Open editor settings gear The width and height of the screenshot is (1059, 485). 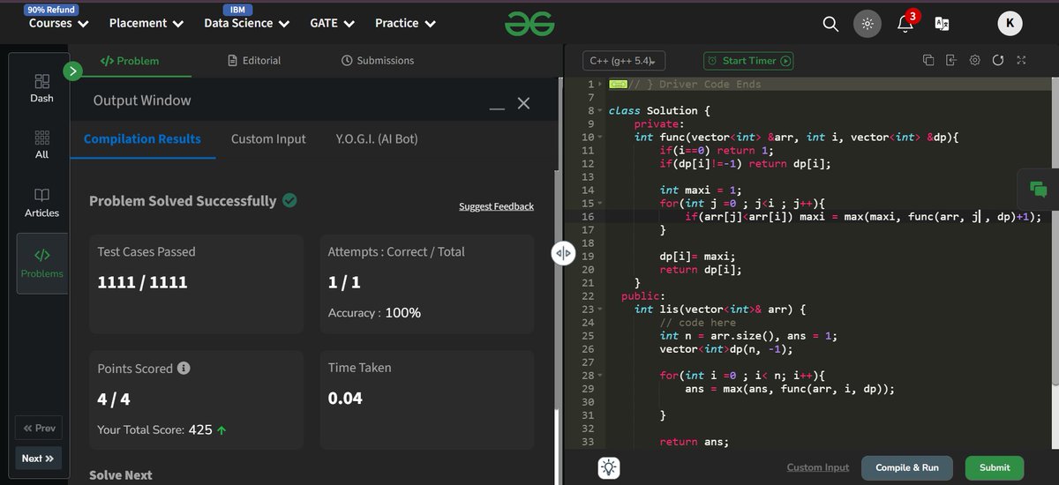[975, 61]
